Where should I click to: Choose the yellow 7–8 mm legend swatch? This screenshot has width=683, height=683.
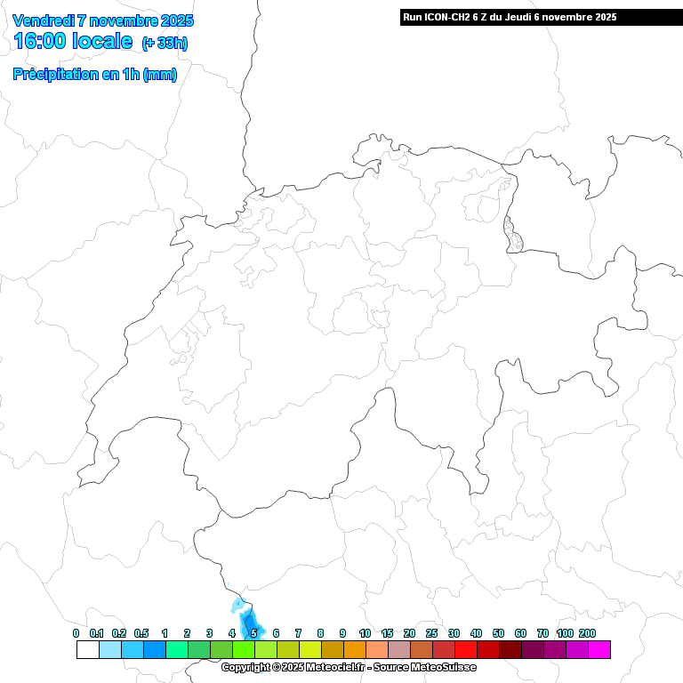pos(309,650)
